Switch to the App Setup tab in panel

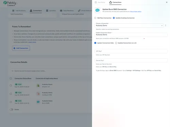point(100,2)
